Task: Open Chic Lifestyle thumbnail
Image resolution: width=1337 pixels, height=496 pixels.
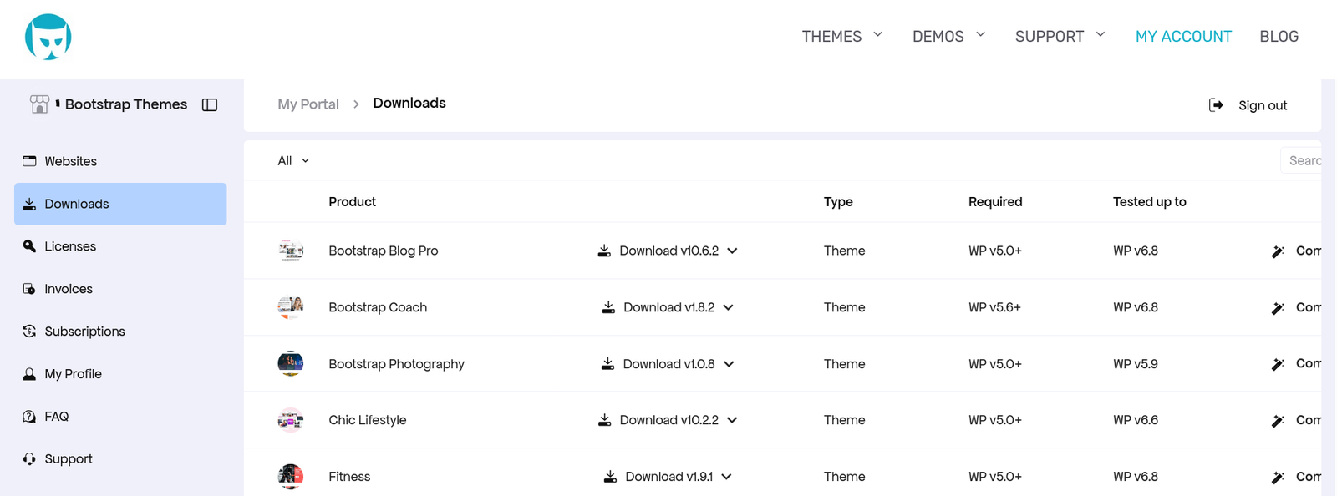Action: (291, 420)
